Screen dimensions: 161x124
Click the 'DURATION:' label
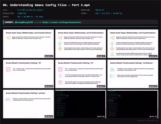point(85,10)
